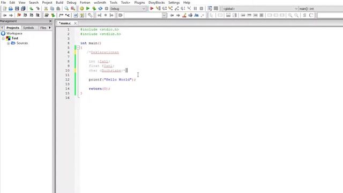Screen dimensions: 343x193
Task: Open the main() : int function dropdown
Action: coord(320,9)
